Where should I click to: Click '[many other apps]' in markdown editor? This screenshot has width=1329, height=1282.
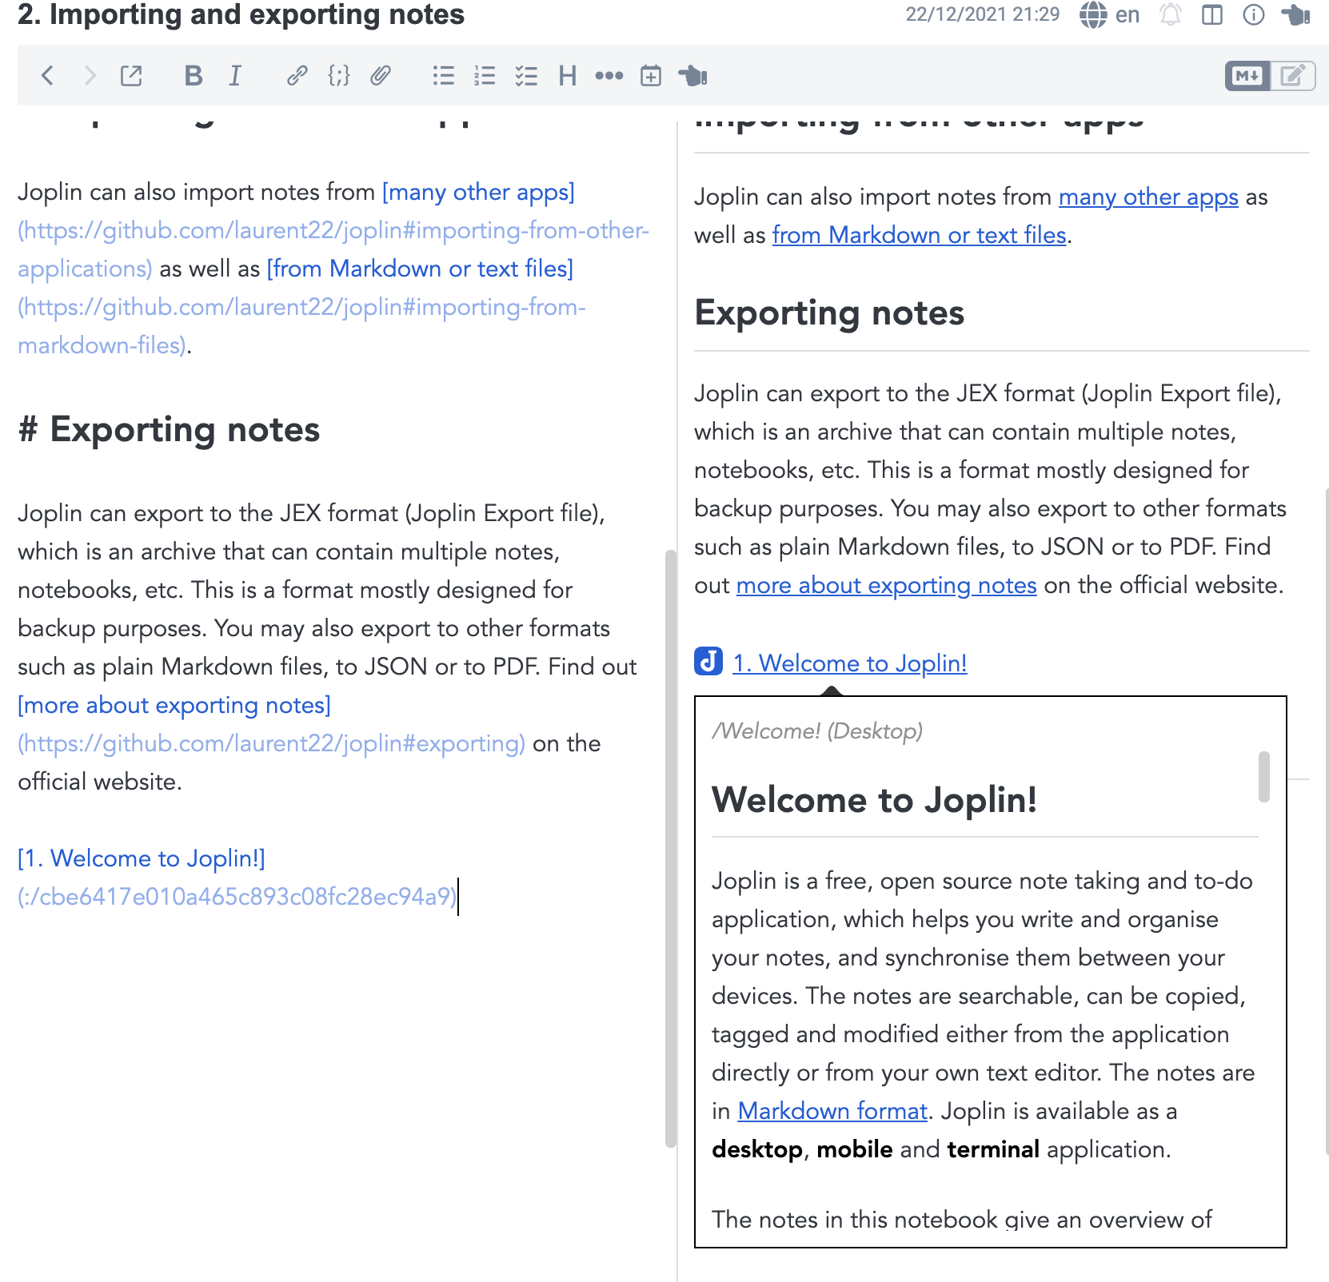click(478, 192)
